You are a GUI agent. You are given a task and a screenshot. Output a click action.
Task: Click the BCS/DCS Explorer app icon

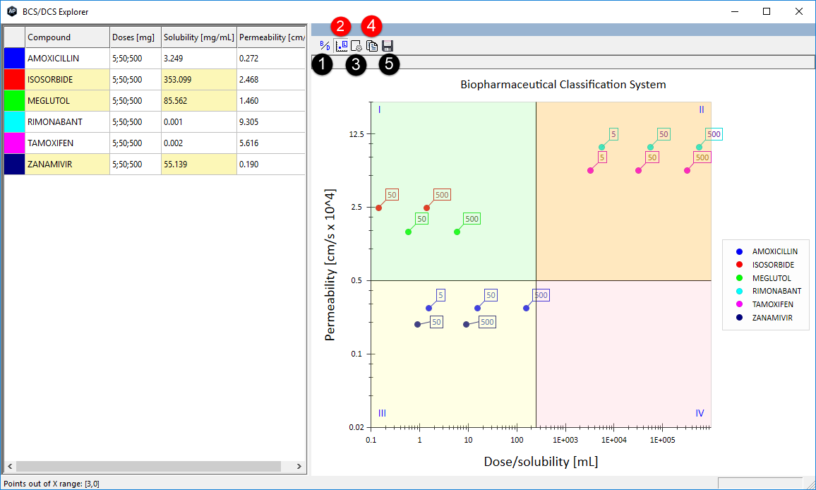tap(12, 11)
